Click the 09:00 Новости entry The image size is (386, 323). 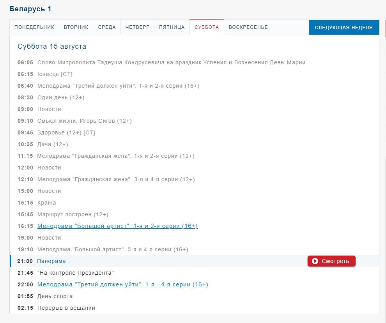[x=39, y=109]
